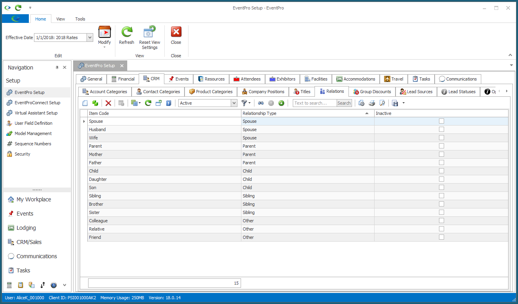This screenshot has height=304, width=518.
Task: Click the save layout disk icon
Action: [395, 103]
